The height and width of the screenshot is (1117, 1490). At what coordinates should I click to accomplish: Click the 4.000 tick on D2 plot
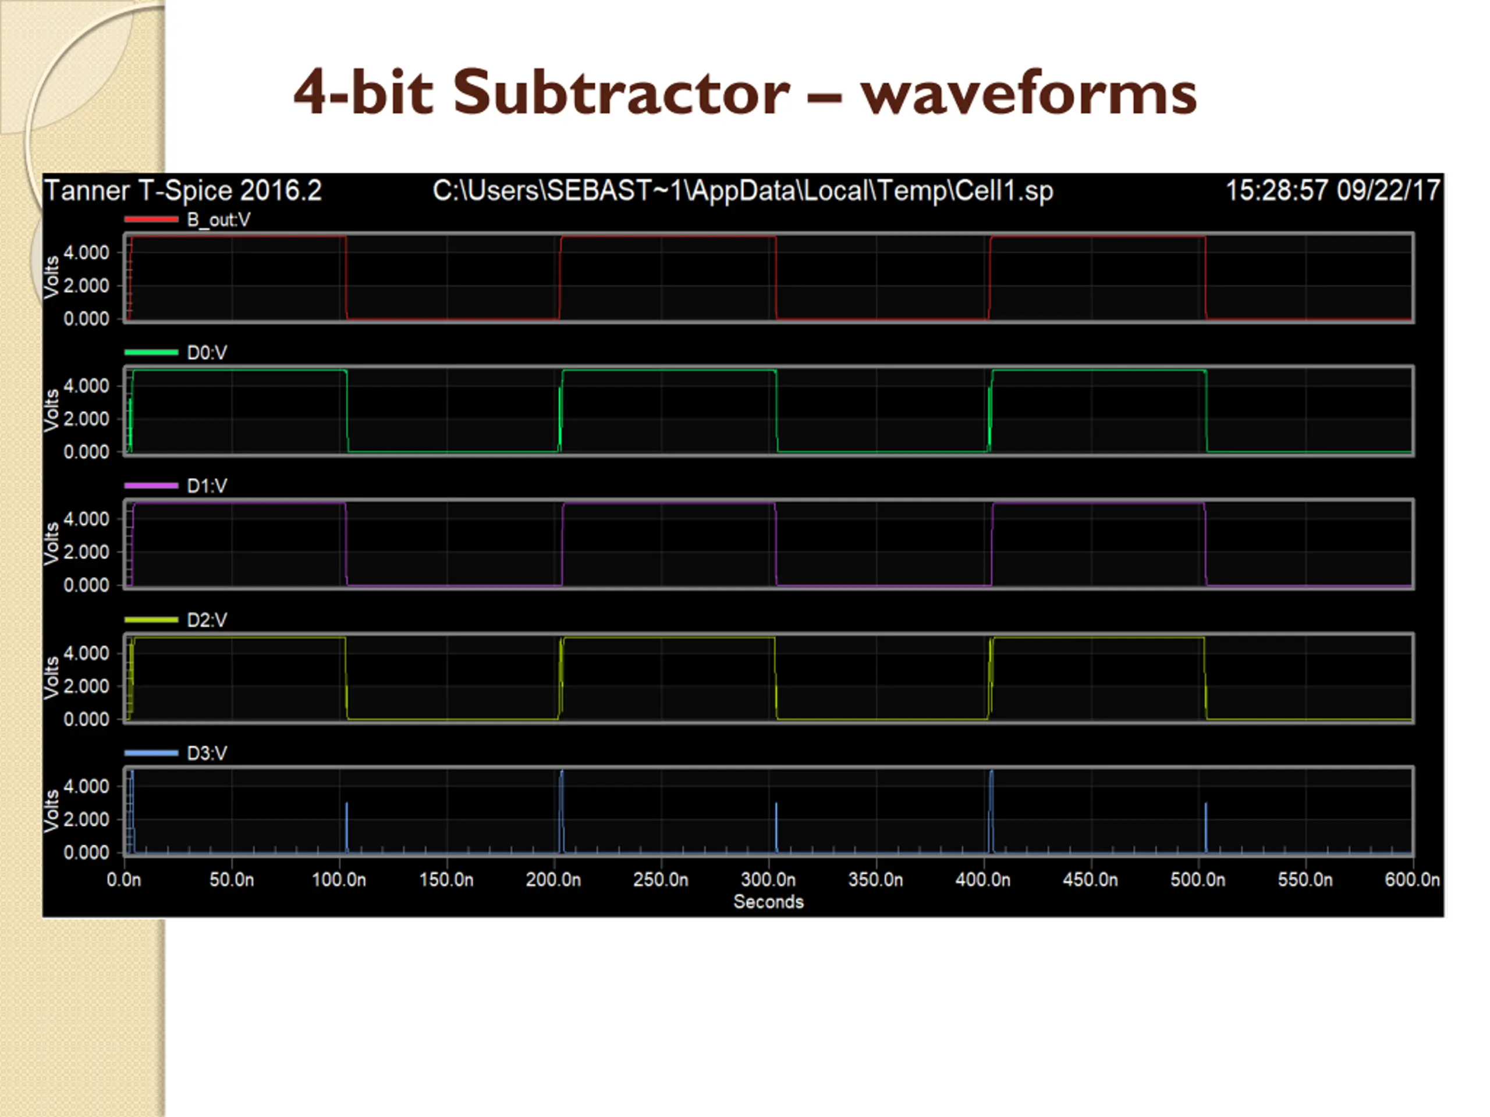point(86,654)
